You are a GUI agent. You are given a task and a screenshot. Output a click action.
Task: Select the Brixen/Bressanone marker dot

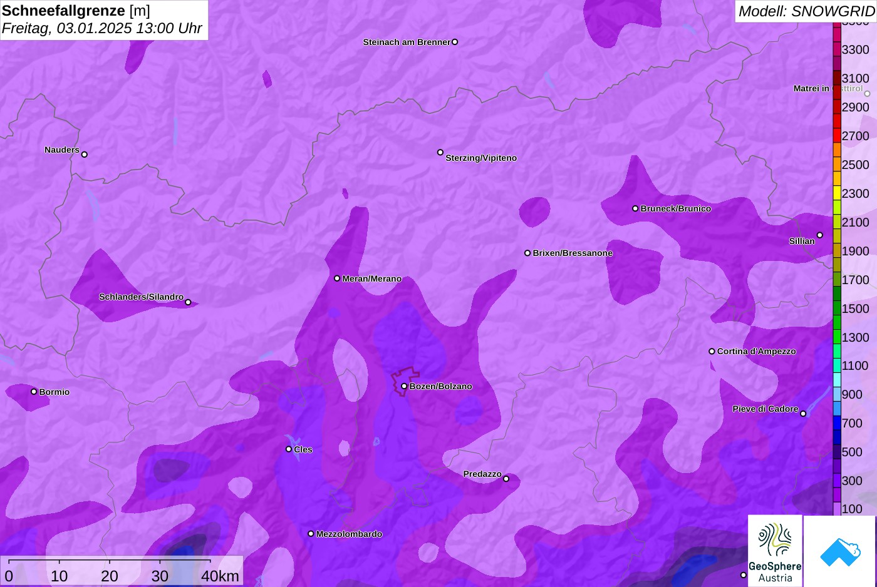527,253
